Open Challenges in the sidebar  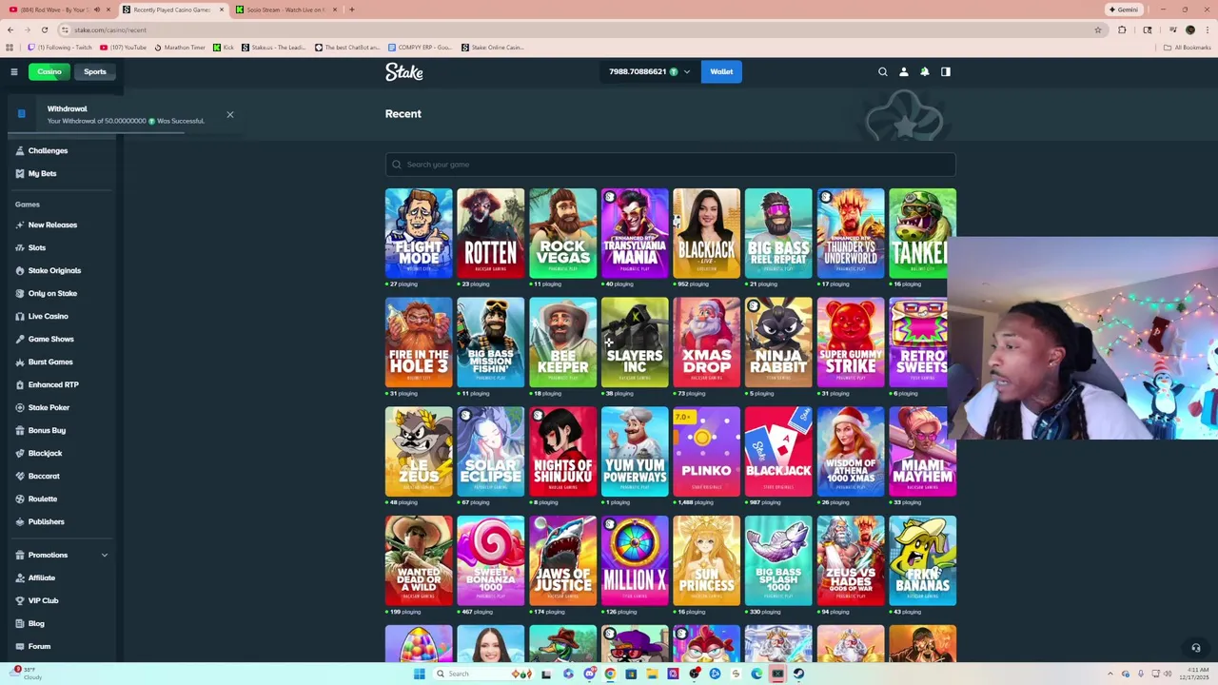click(48, 150)
